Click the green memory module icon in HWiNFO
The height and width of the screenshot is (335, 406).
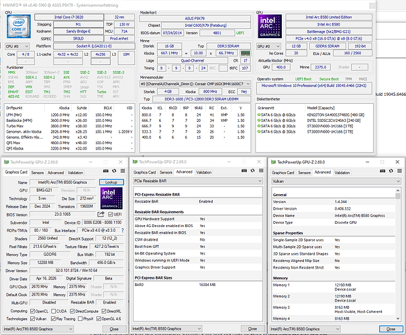tap(245, 53)
